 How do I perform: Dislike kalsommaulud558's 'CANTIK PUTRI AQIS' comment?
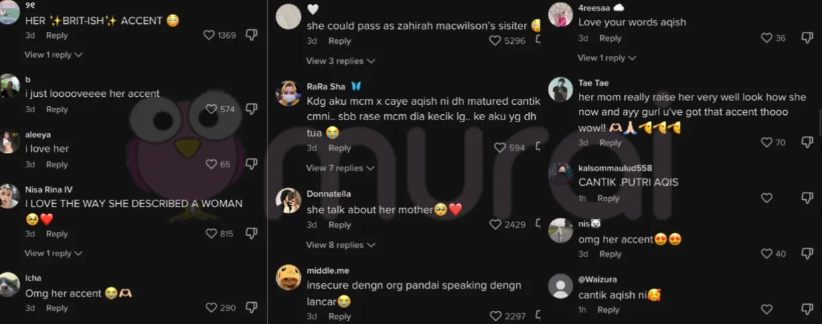click(807, 198)
